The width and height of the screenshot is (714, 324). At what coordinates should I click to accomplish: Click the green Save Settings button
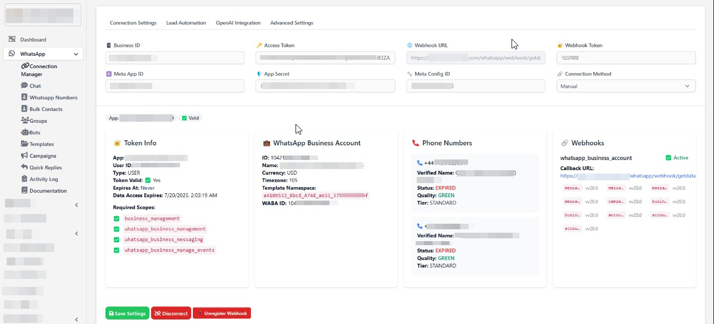point(127,313)
